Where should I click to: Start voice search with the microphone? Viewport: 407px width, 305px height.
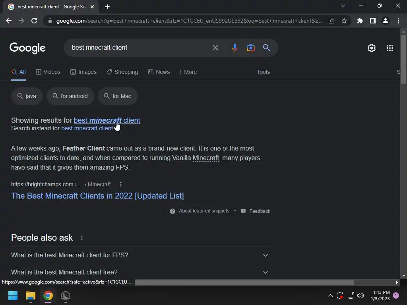pyautogui.click(x=235, y=48)
